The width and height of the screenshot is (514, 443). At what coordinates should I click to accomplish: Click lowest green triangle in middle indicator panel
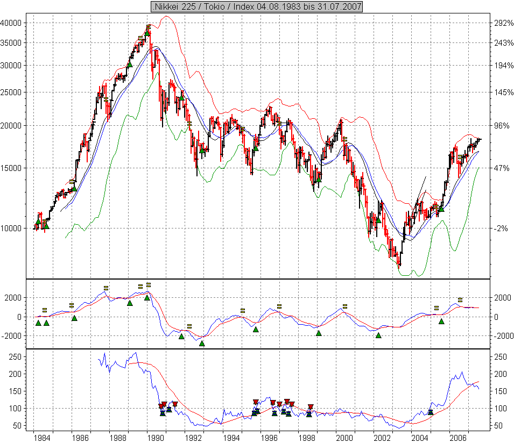click(202, 343)
